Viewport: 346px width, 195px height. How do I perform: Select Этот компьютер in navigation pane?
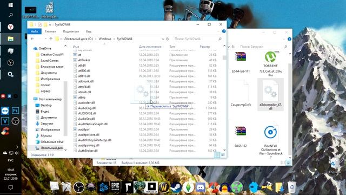[48, 99]
